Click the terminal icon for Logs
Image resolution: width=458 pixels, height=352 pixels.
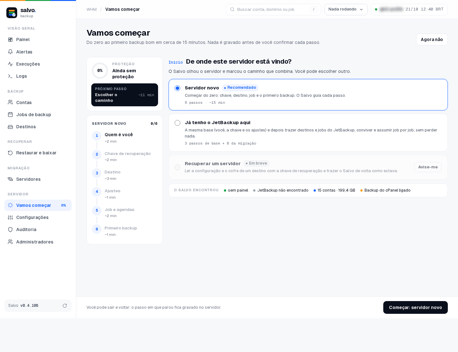[x=10, y=76]
